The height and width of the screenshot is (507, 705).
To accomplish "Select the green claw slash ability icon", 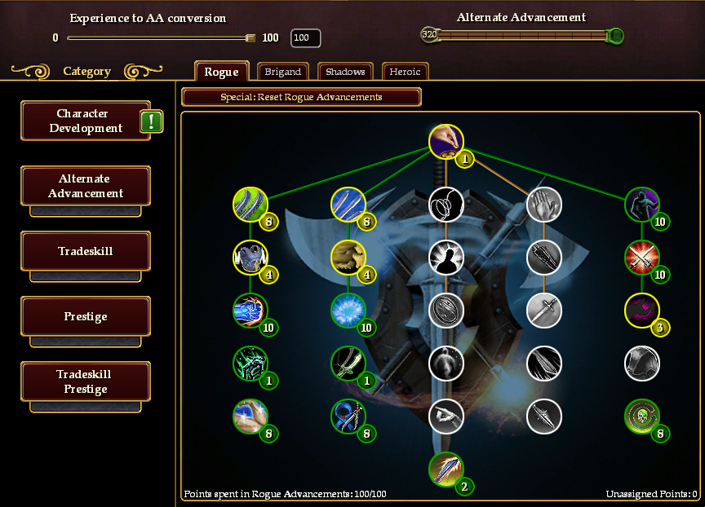I will (251, 205).
